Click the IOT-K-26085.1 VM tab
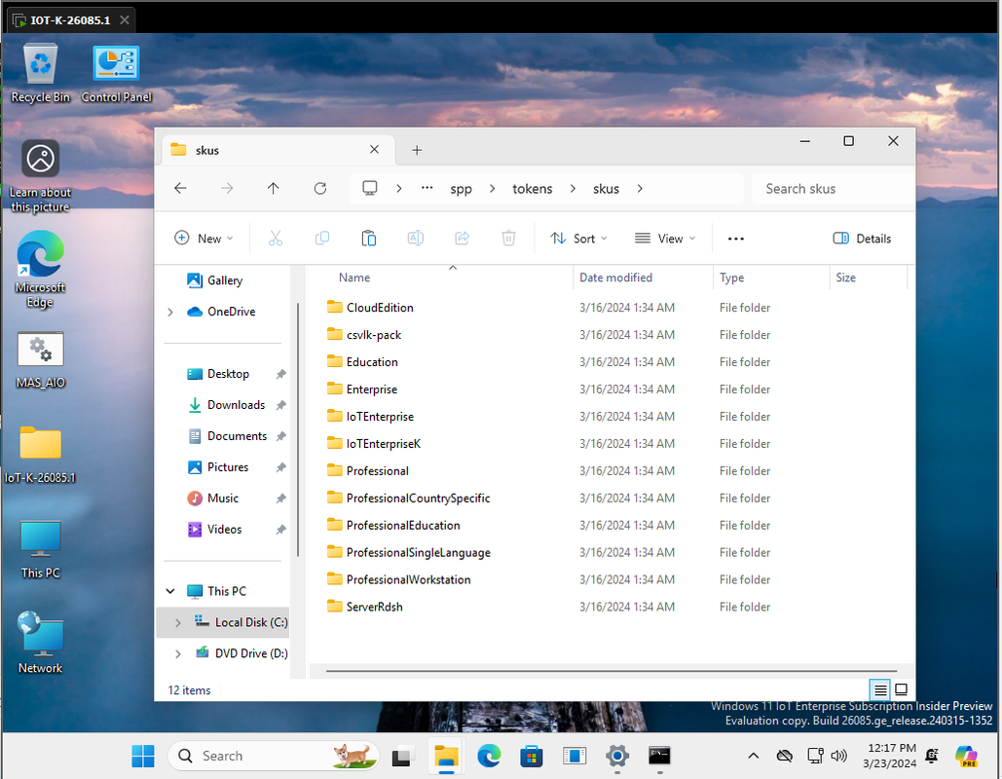Screen dimensions: 1002x779 click(x=70, y=20)
